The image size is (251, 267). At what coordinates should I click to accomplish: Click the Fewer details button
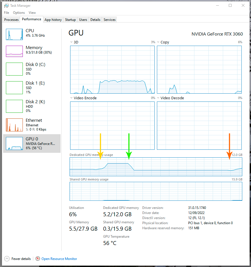pos(17,259)
